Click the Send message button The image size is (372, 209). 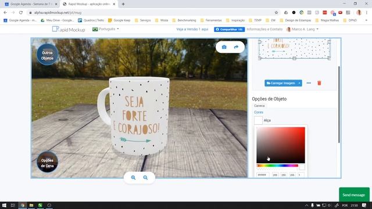354,195
